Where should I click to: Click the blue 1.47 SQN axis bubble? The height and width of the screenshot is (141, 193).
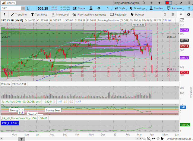coord(183,107)
